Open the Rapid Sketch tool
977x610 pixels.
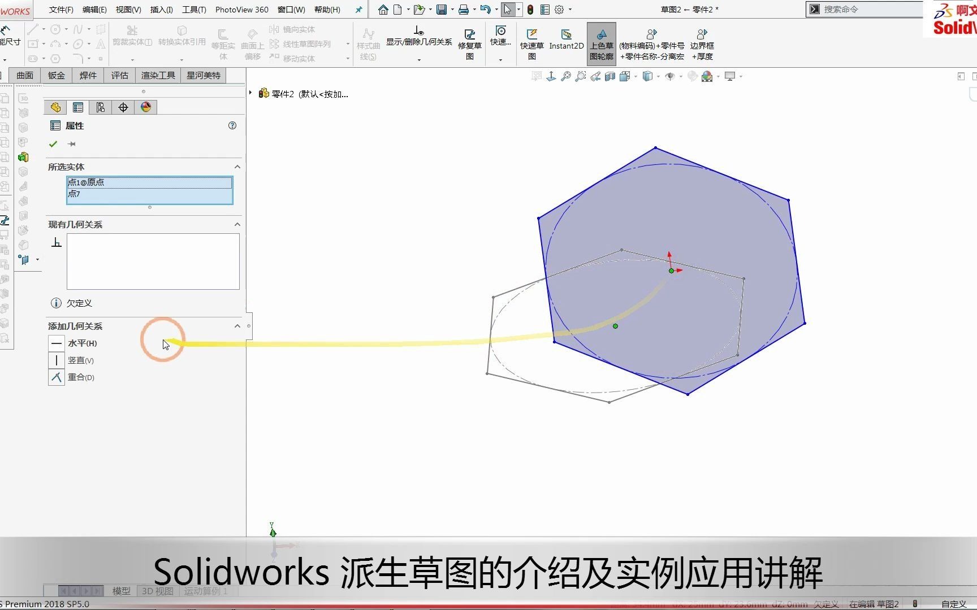[532, 45]
